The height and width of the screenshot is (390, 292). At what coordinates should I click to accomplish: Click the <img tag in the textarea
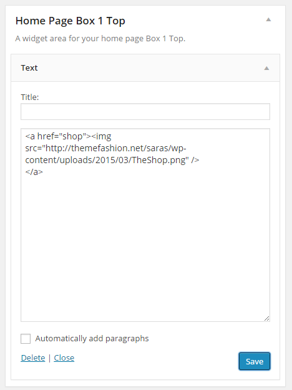point(101,136)
